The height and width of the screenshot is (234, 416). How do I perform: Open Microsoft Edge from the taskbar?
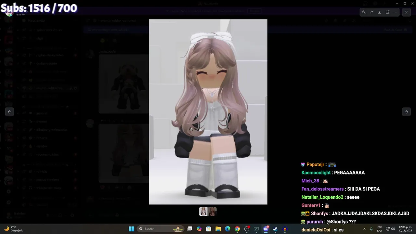[x=227, y=229]
